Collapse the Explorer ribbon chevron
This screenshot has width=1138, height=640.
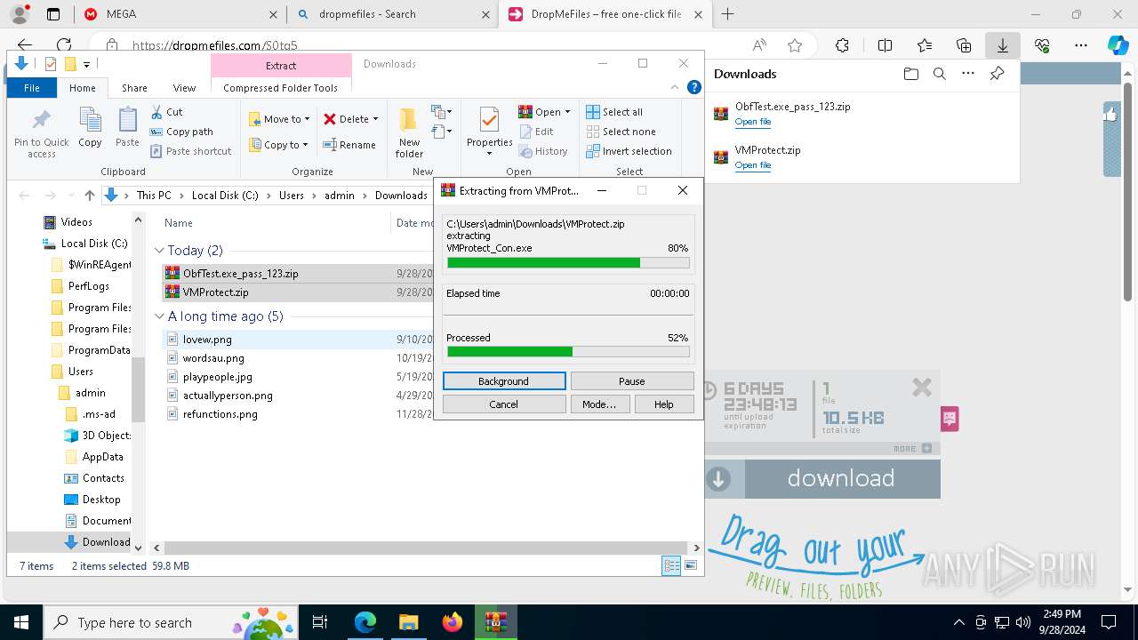pyautogui.click(x=676, y=87)
